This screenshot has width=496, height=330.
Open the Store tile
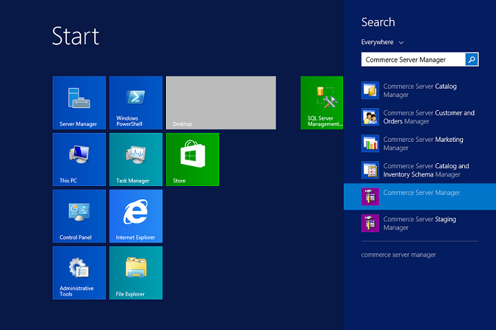192,159
